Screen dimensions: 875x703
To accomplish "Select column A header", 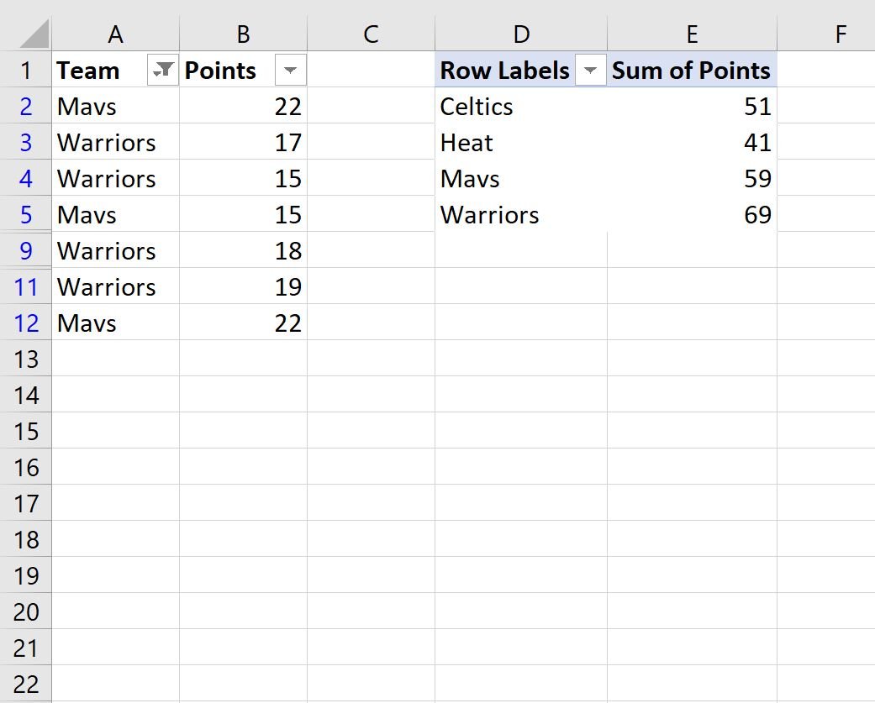I will (x=115, y=34).
